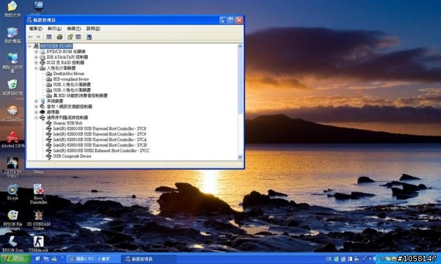This screenshot has height=264, width=441.
Task: Click the Revo Uninstaller desktop icon
Action: 39,194
